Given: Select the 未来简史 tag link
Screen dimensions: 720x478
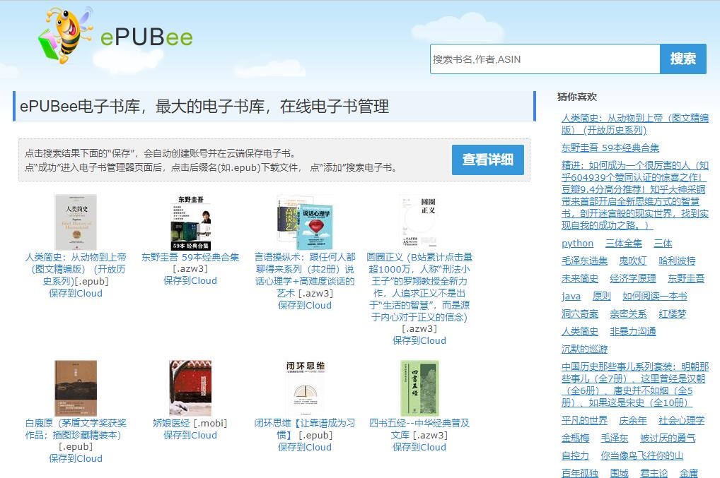Looking at the screenshot, I should pos(579,278).
